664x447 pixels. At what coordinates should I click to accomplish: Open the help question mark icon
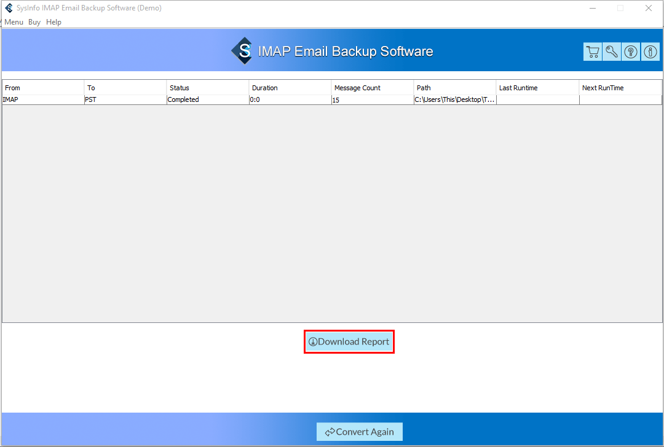click(630, 52)
